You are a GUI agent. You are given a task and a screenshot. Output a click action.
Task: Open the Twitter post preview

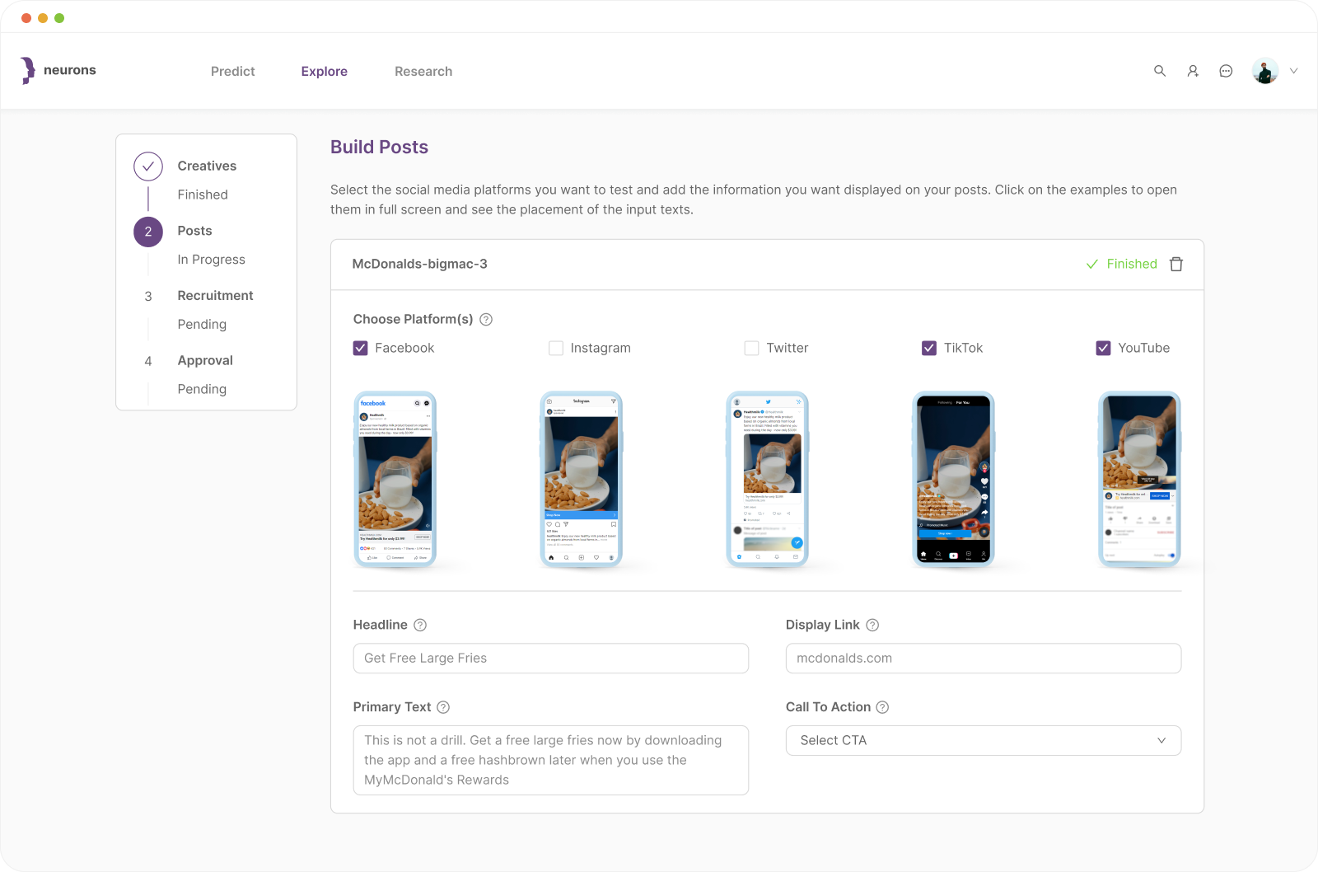click(768, 480)
